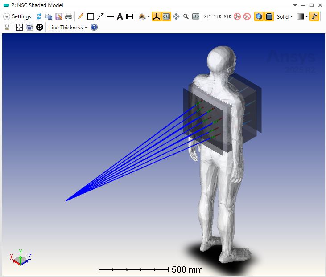Open the Solid display mode dropdown
Screen dimensions: 326x277
285,16
